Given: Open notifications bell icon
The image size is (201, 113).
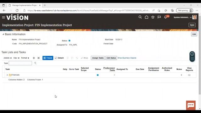Looking at the screenshot, I should [x=166, y=17].
